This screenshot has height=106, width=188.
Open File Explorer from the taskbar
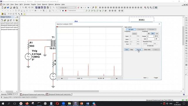[x=69, y=103]
